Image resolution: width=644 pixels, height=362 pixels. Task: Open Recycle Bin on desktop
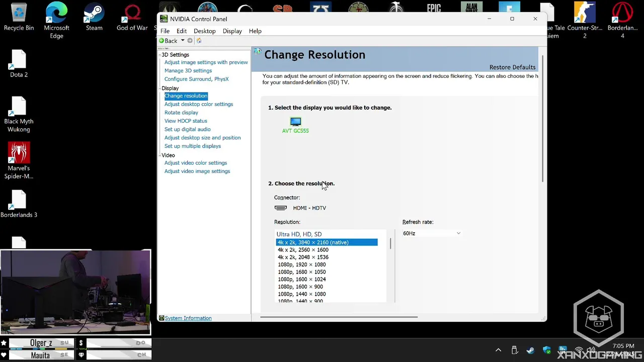19,17
